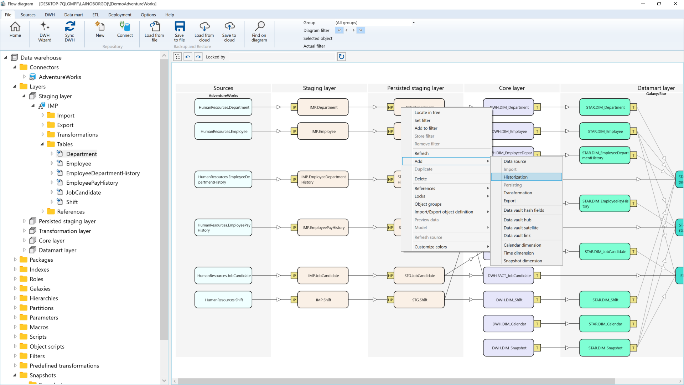684x385 pixels.
Task: Expand the Galaxies folder
Action: pos(15,288)
